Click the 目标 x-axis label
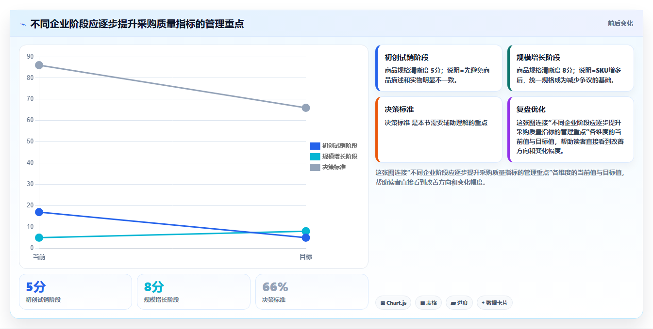The image size is (653, 329). coord(306,257)
